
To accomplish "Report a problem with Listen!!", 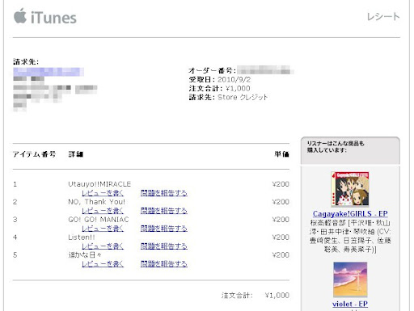I will point(164,246).
